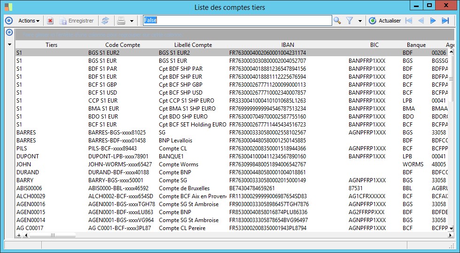Select the JOHN-WORMS-xxxx65427 cell

[x=123, y=164]
